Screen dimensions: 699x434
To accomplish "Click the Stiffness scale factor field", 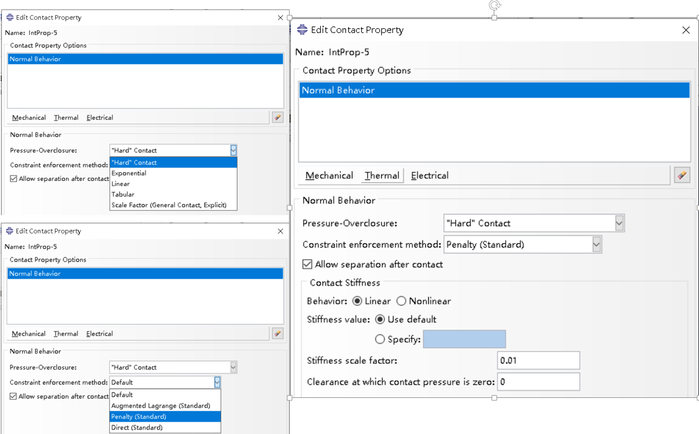I will (538, 361).
